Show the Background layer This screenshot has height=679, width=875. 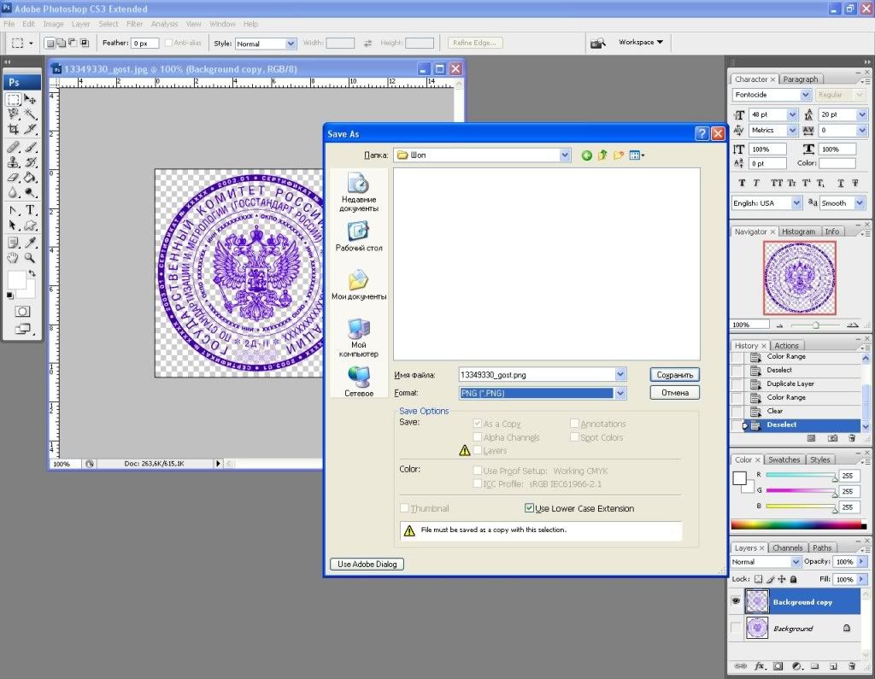pyautogui.click(x=736, y=629)
